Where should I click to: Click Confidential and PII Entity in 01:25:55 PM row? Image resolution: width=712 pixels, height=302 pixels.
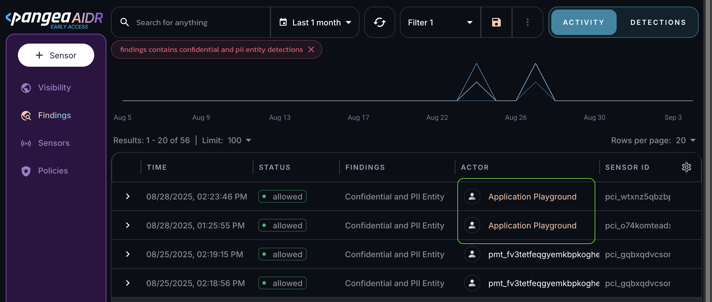coord(394,225)
